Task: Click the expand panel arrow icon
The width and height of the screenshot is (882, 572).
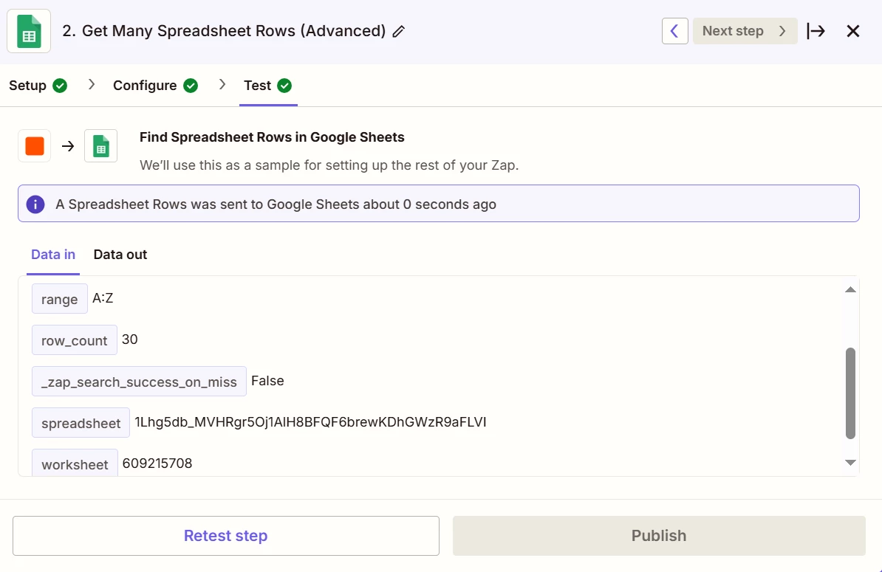Action: (816, 31)
